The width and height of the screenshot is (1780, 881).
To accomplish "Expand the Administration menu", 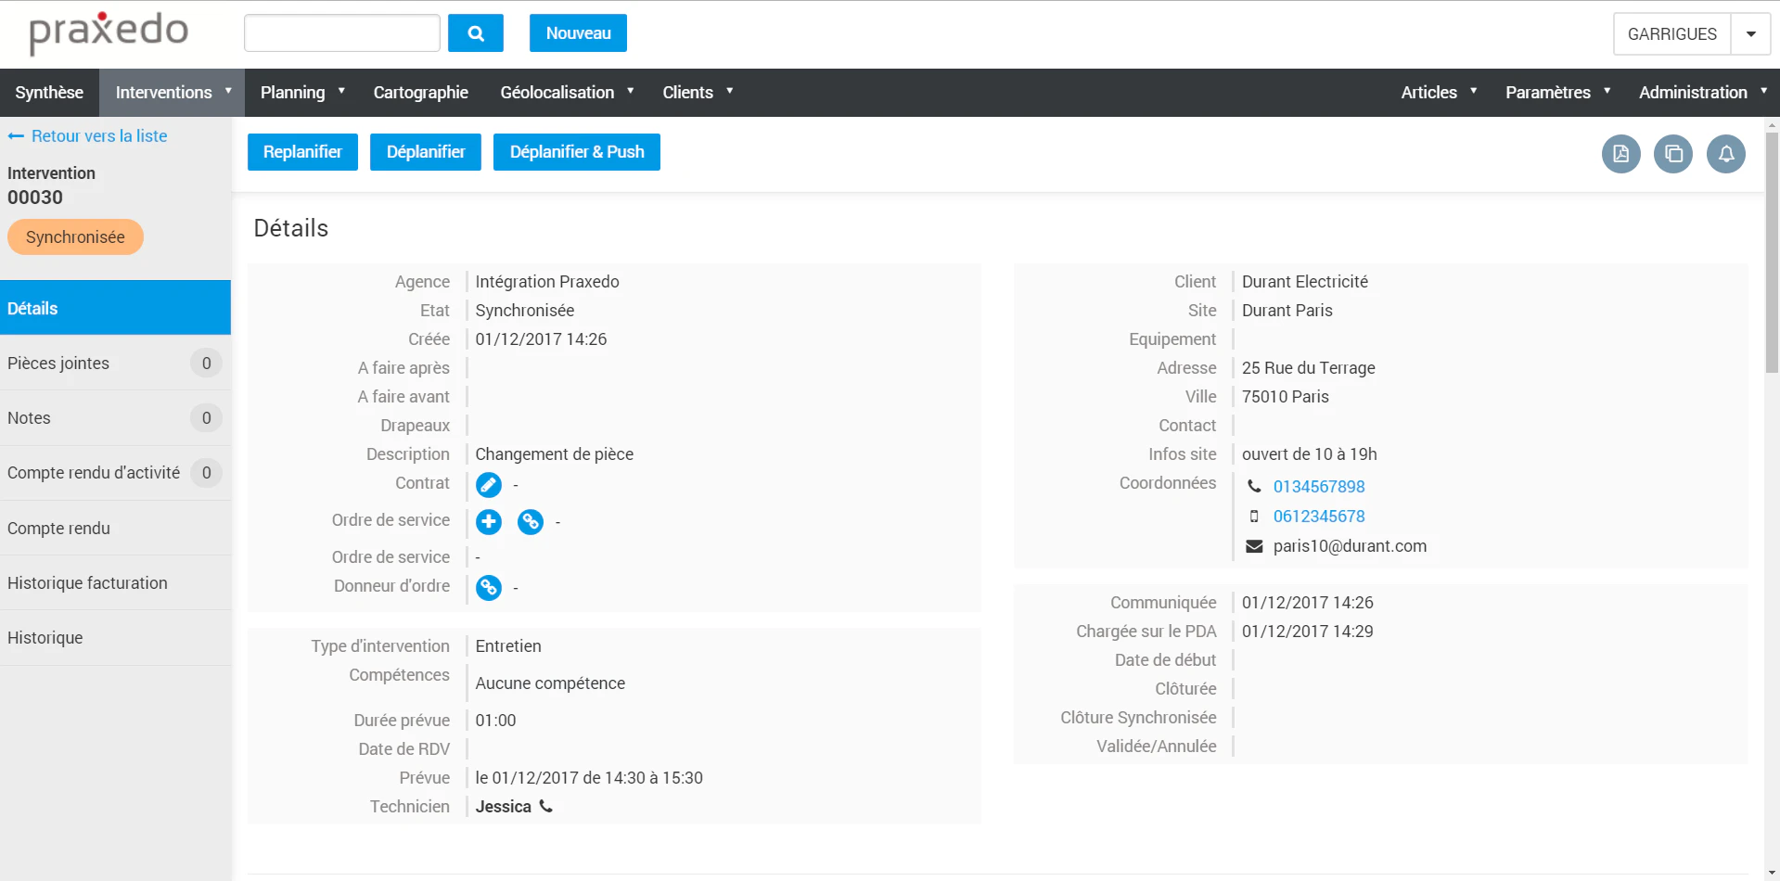I will coord(1702,93).
